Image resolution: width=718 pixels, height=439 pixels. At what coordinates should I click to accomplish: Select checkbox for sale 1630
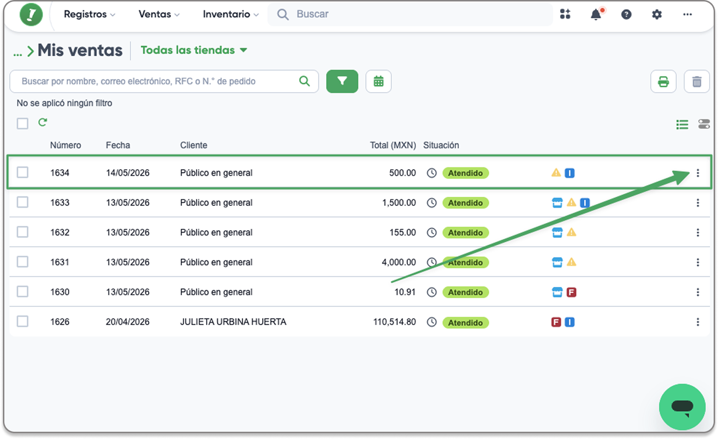point(22,291)
